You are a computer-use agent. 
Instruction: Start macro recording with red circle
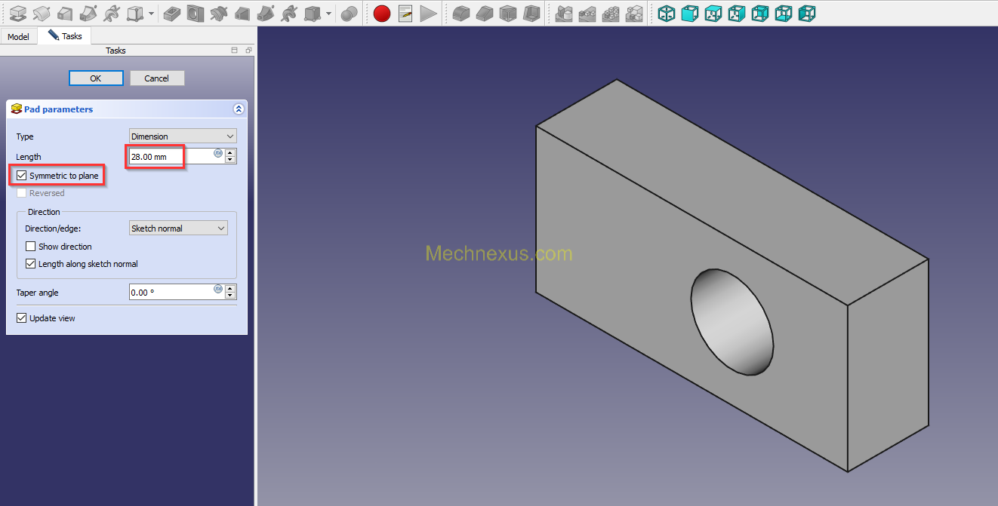tap(382, 13)
